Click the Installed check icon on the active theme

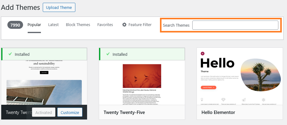pyautogui.click(x=10, y=54)
